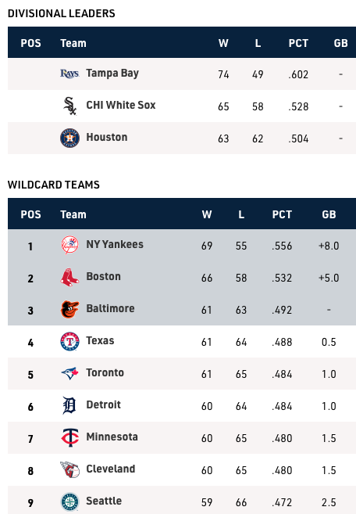The height and width of the screenshot is (514, 356).
Task: Click the Tampa Bay Rays logo
Action: [x=69, y=74]
